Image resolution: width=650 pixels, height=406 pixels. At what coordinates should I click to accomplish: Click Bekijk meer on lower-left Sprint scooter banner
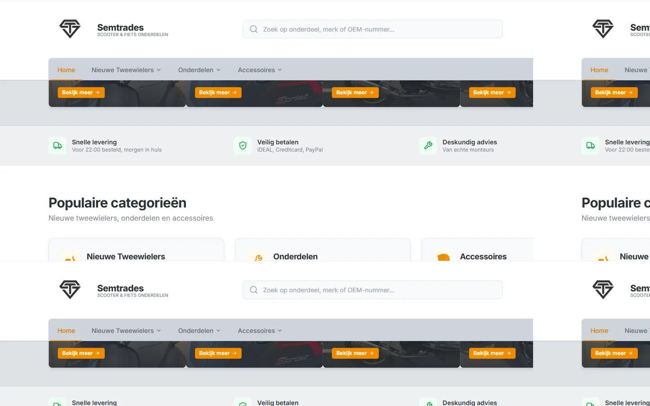click(218, 353)
